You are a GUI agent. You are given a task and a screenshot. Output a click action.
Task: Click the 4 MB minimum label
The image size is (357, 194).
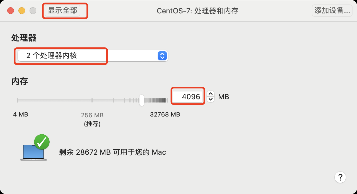coord(21,115)
